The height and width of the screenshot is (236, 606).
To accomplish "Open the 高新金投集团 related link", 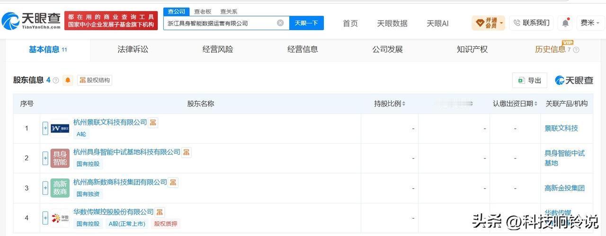I will point(564,188).
